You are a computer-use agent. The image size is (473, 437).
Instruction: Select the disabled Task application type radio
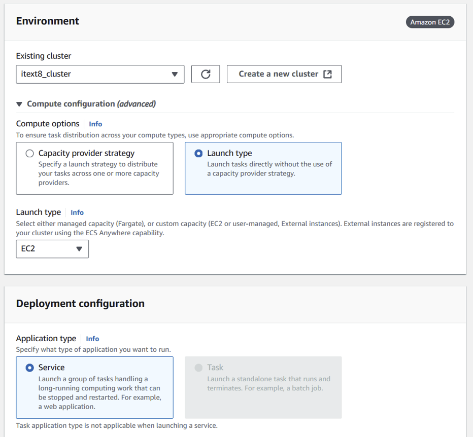tap(198, 368)
